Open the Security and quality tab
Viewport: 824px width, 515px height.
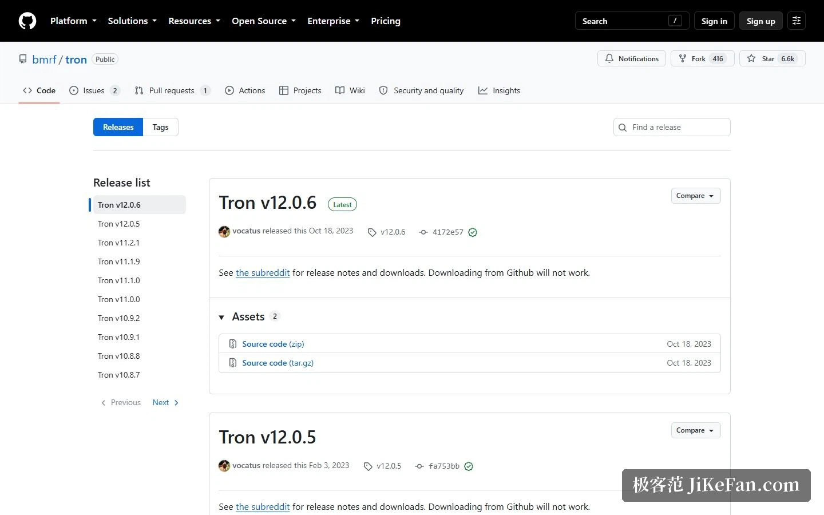click(421, 90)
